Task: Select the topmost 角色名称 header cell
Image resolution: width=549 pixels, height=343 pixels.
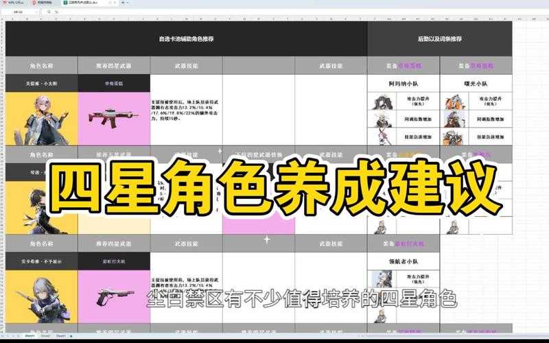Action: (x=42, y=65)
